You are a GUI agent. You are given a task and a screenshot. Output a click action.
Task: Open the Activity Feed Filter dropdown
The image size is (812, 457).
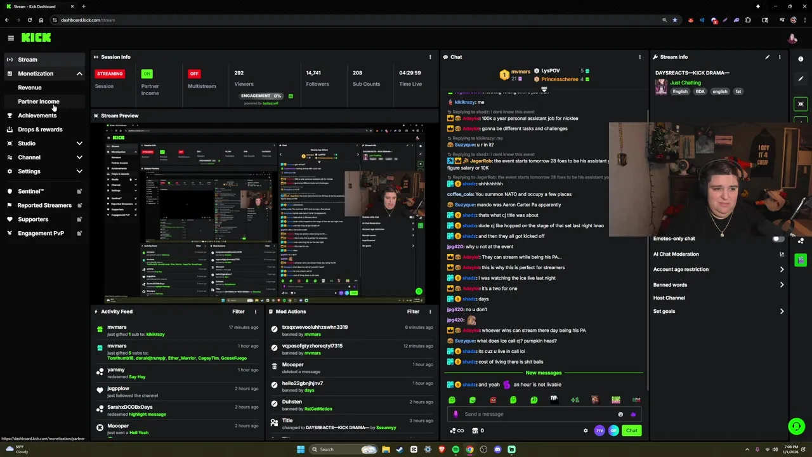[239, 312]
